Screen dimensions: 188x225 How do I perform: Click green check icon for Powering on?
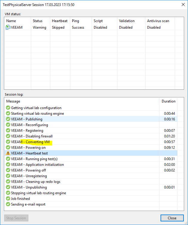[8, 147]
